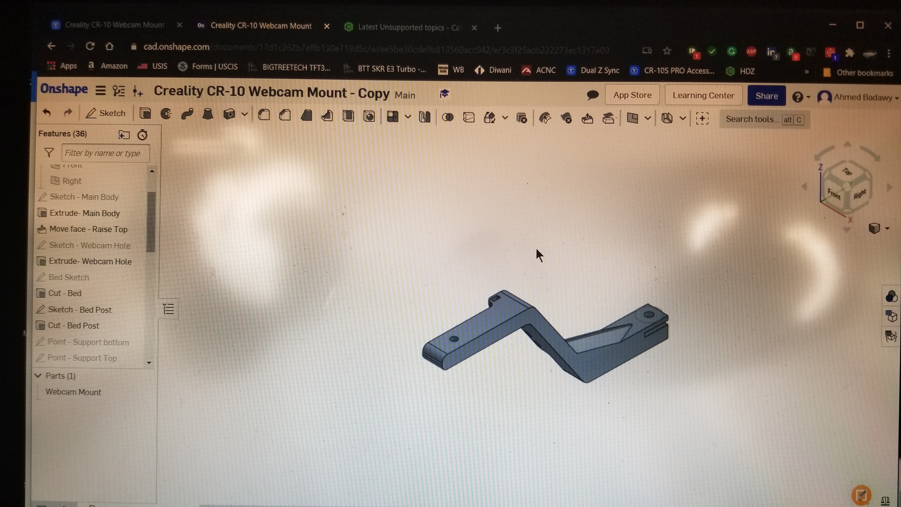Collapse the Parts (1) section

38,376
